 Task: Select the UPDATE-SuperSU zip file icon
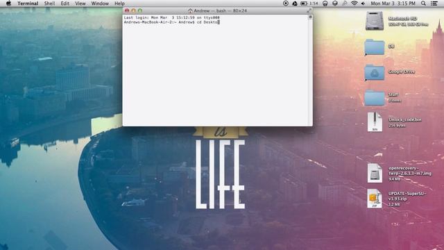click(x=375, y=199)
